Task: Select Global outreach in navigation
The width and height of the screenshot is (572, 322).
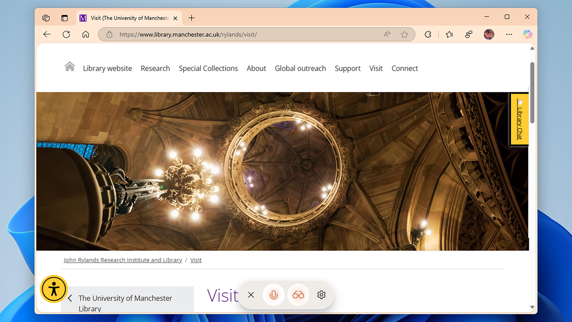Action: click(300, 68)
